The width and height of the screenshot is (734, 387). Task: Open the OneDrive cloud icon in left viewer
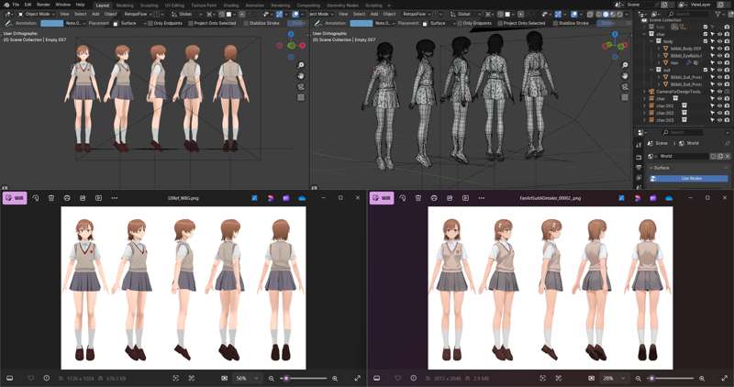[x=302, y=198]
